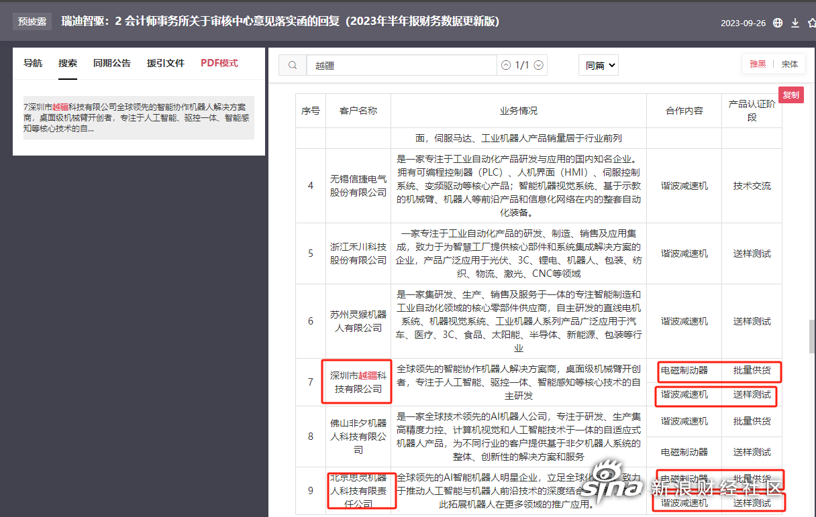
Task: Open the 搜索 tab
Action: [x=68, y=63]
